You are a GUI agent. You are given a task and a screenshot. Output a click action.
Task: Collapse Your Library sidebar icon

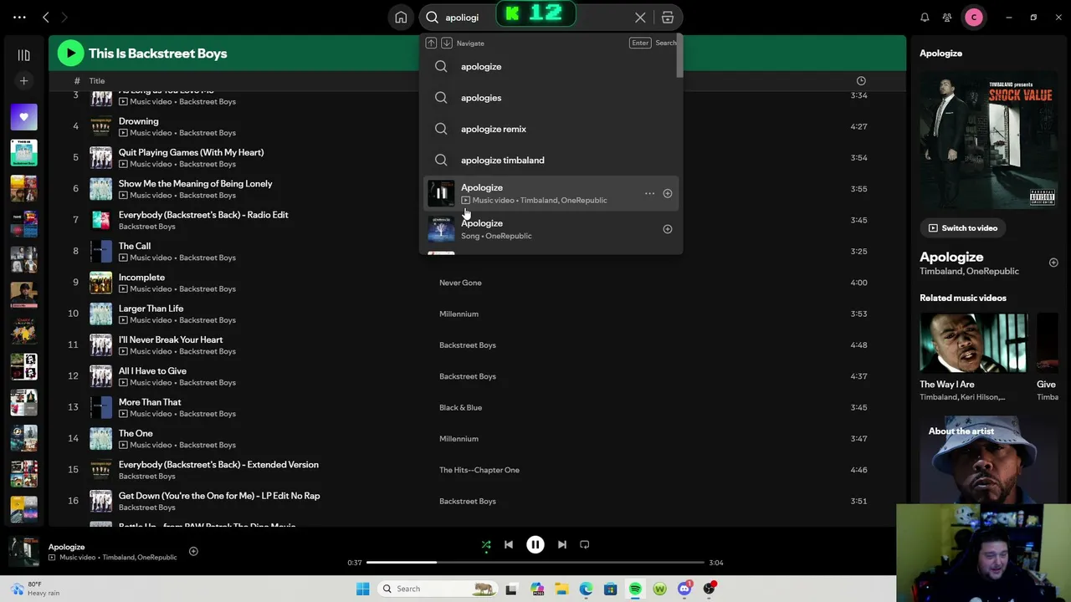tap(23, 55)
